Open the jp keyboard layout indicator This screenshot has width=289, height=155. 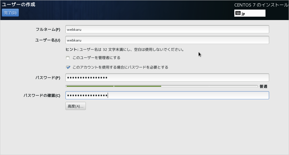click(250, 13)
